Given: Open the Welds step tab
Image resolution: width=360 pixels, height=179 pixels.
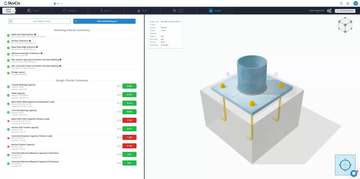Looking at the screenshot, I should pos(142,11).
